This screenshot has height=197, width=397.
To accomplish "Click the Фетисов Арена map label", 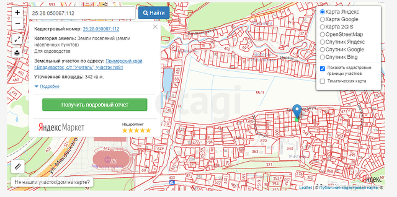I will 108,166.
